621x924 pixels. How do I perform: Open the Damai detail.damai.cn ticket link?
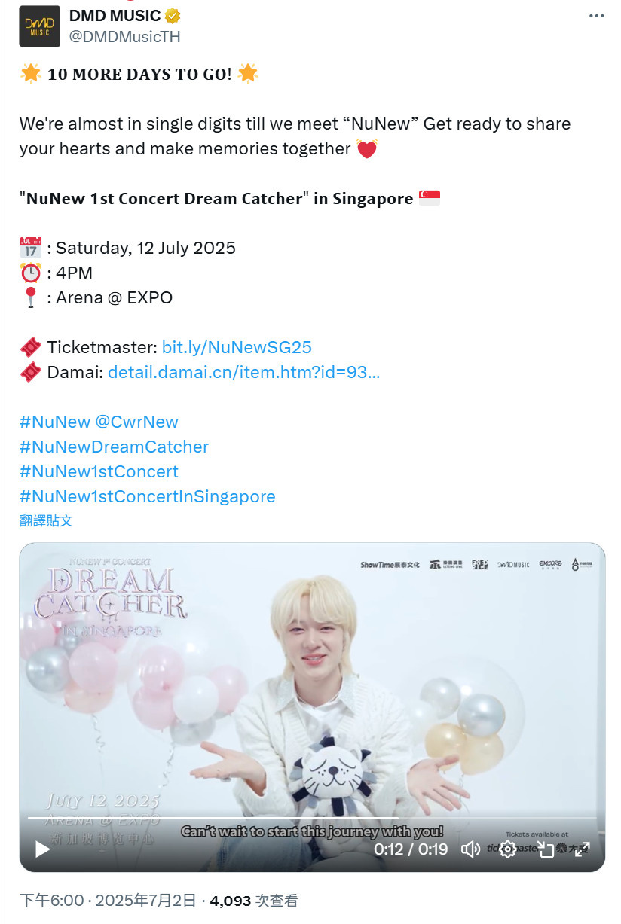coord(244,372)
